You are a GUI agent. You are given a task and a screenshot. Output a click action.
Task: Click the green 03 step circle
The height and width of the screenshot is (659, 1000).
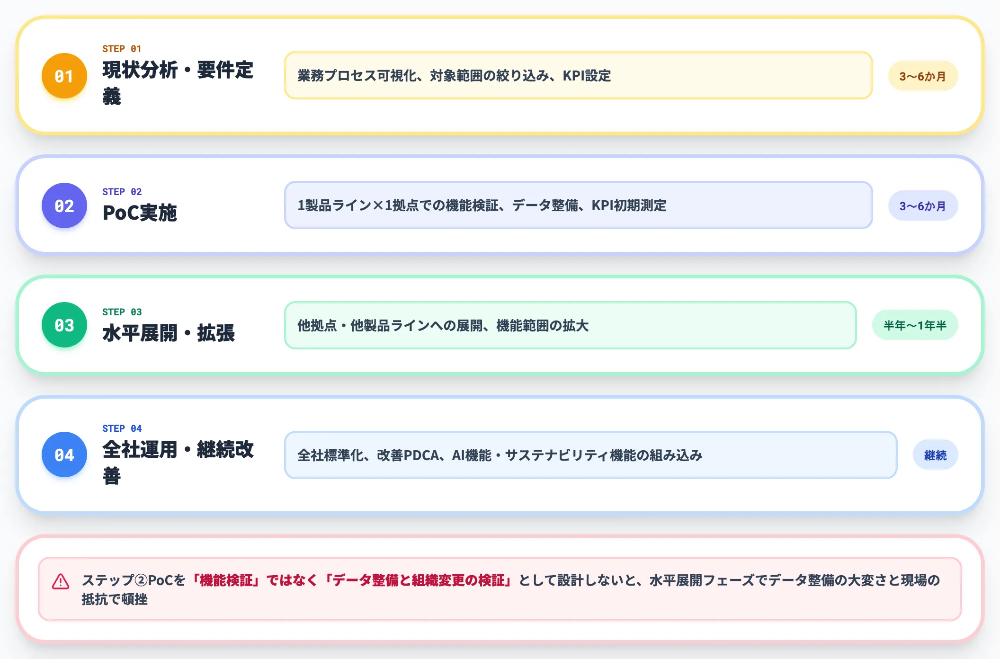[64, 325]
